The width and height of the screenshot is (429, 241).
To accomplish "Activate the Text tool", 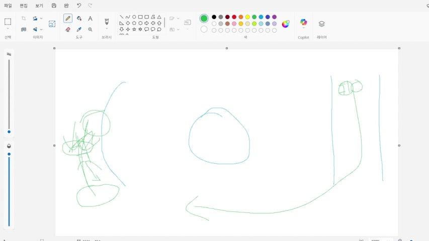I will (x=90, y=18).
